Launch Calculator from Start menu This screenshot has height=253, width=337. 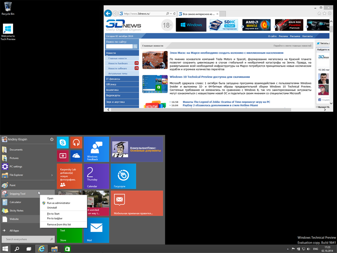(20, 202)
